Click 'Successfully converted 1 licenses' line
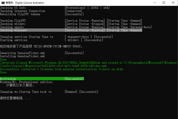Screen dimensions: 178x119 [62, 69]
